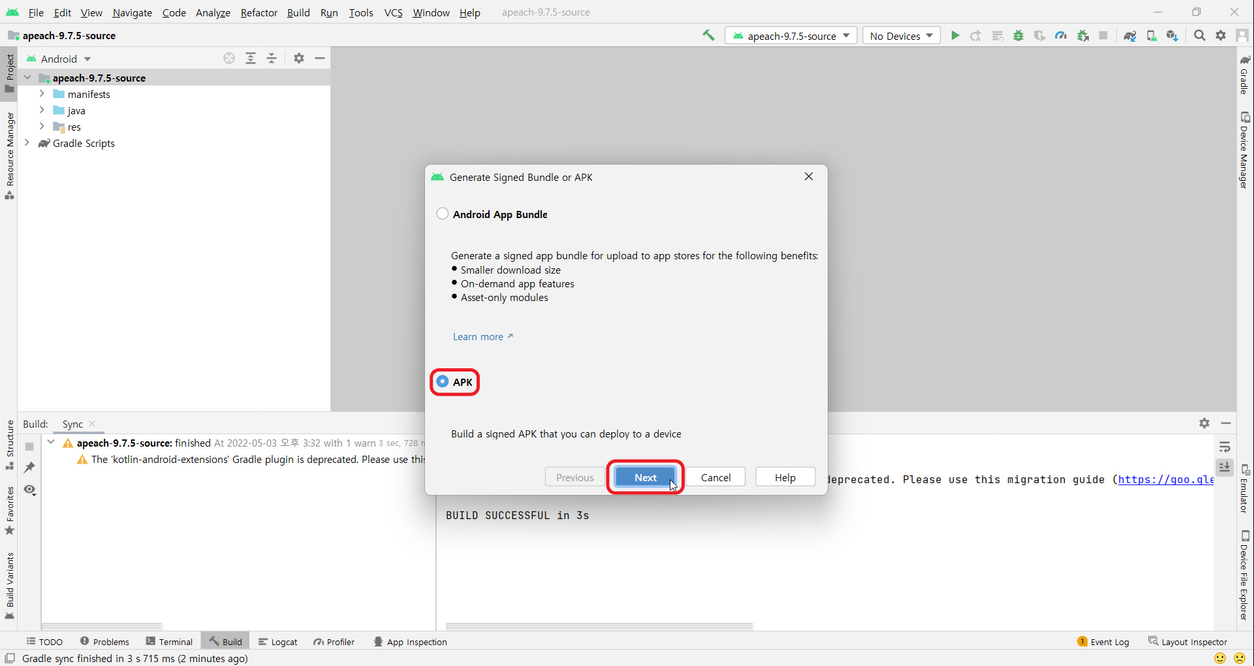
Task: Toggle the Build view eye icon
Action: (29, 490)
